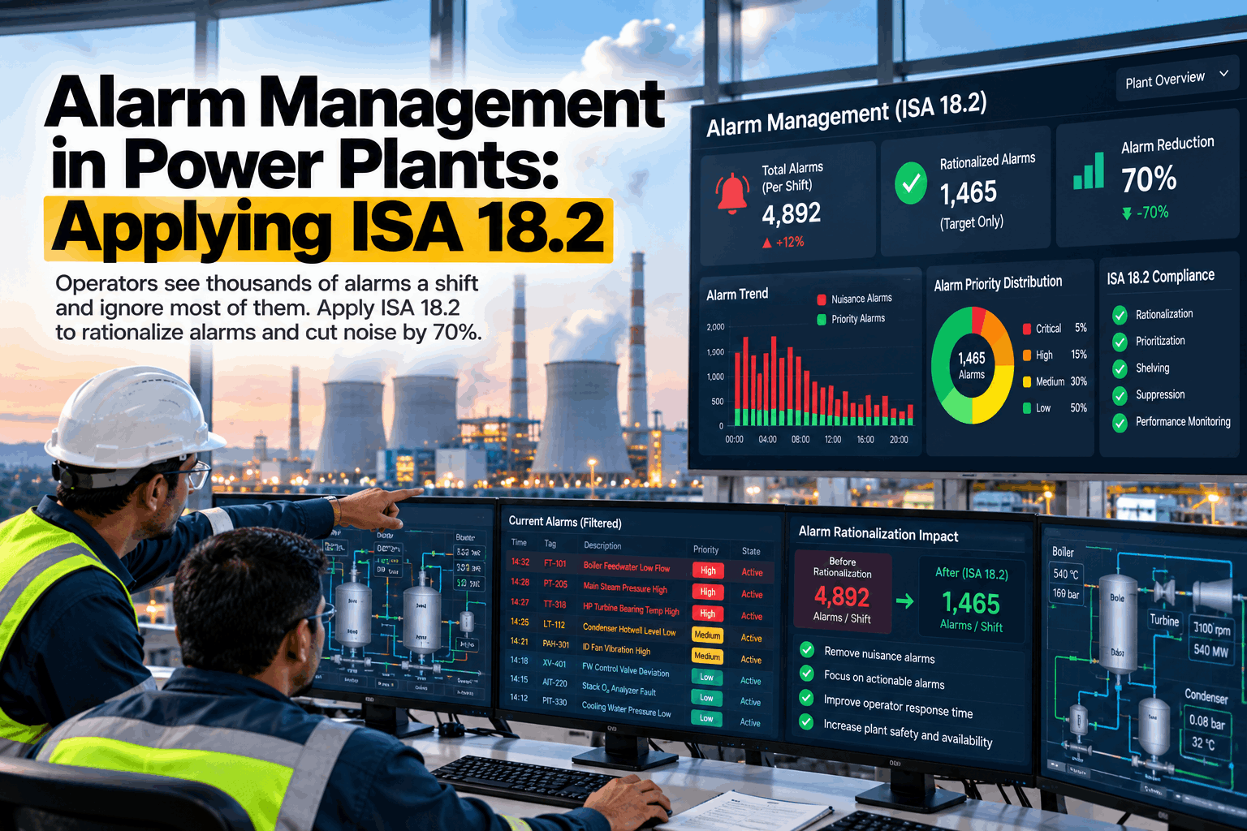Select the checkmark beside Remove nuisance alarms

pos(807,649)
